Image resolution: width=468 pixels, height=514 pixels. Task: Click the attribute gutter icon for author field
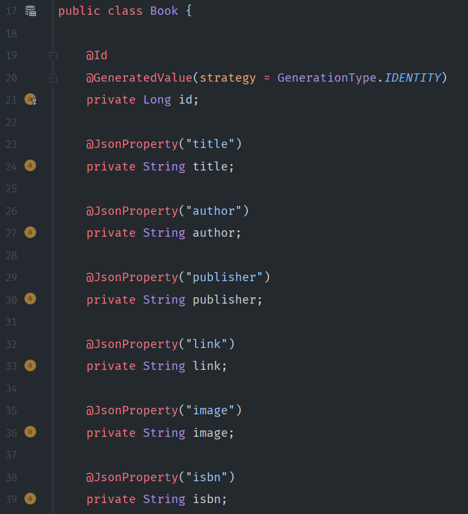(30, 232)
